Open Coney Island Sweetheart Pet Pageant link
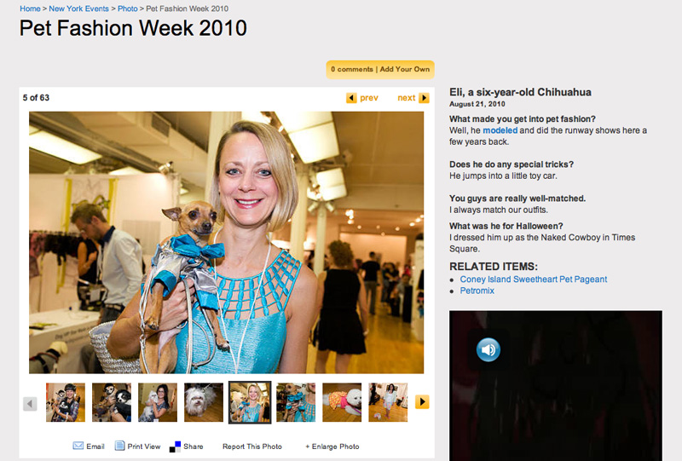This screenshot has height=461, width=682. (534, 279)
